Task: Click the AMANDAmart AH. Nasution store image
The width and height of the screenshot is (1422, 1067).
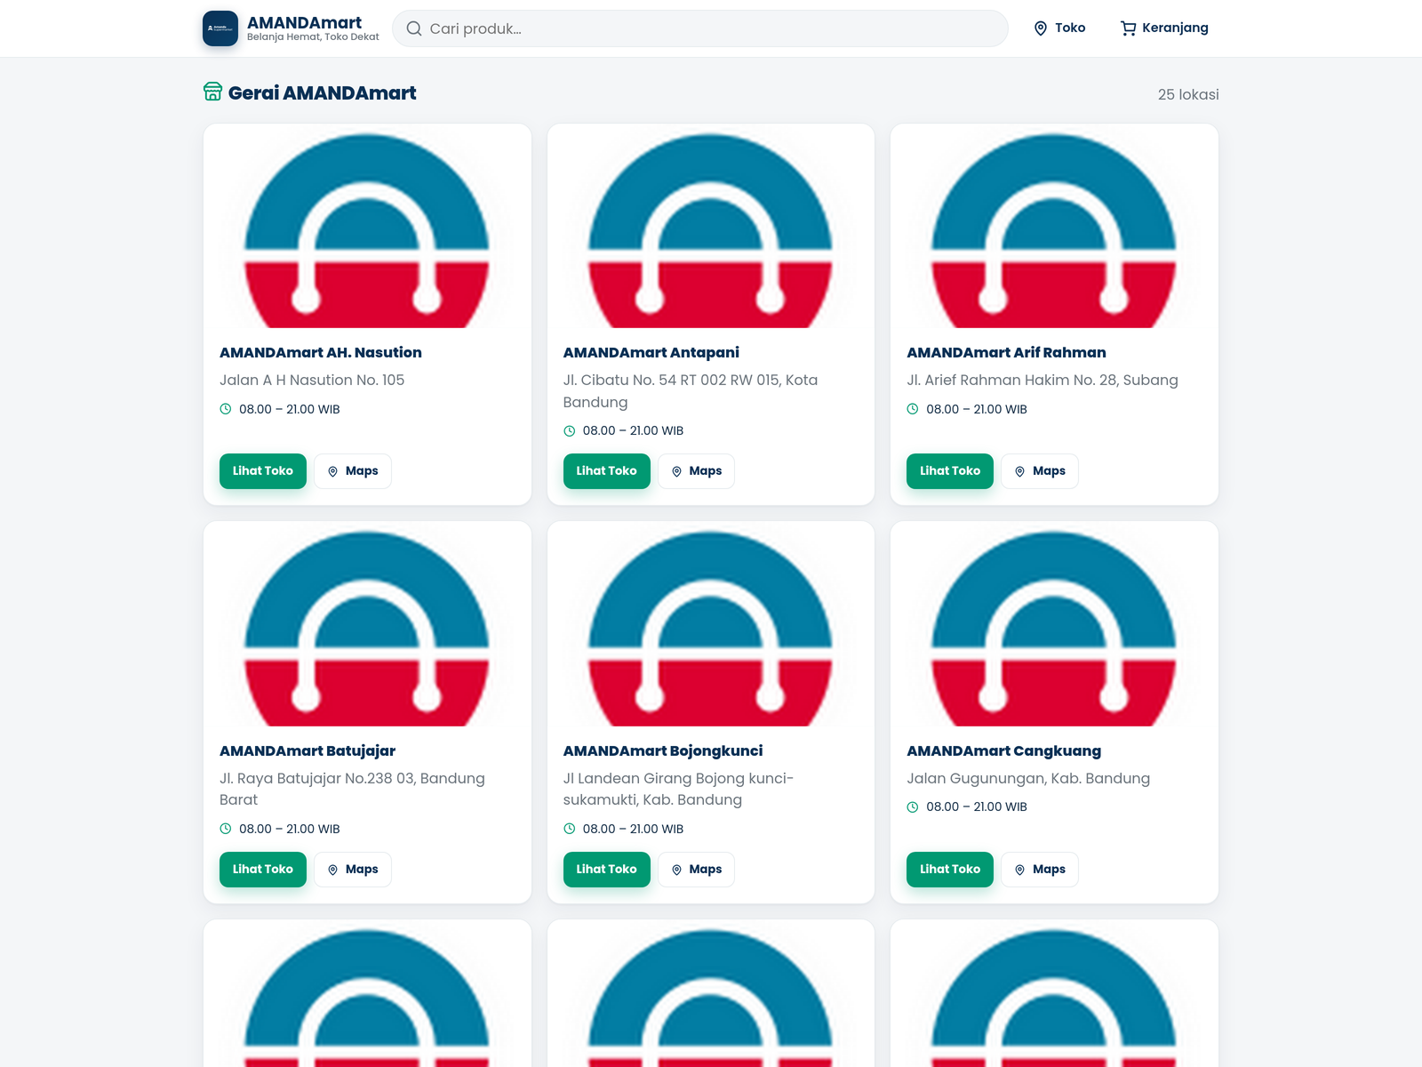Action: [367, 226]
